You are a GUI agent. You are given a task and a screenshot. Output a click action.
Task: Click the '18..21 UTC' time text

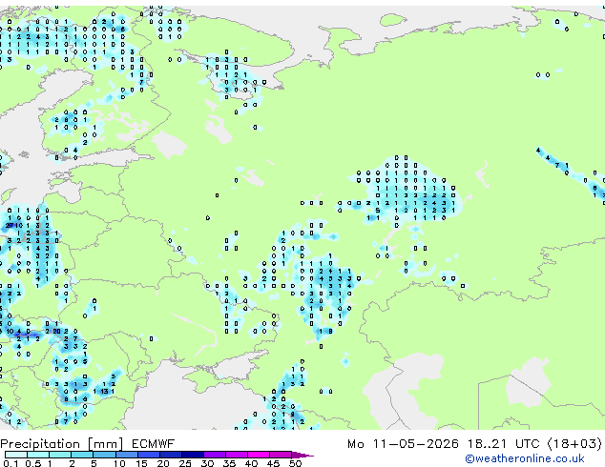click(x=503, y=444)
